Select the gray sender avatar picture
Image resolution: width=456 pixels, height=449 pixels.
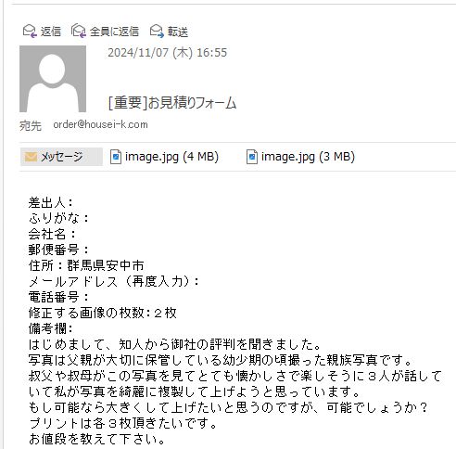point(53,79)
